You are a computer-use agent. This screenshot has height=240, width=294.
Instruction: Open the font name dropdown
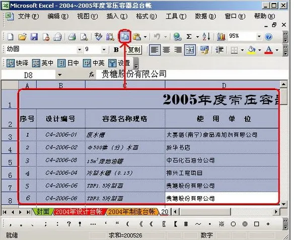coord(80,50)
